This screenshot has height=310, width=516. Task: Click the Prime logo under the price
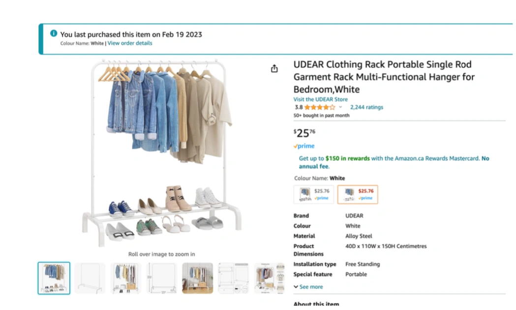tap(304, 146)
